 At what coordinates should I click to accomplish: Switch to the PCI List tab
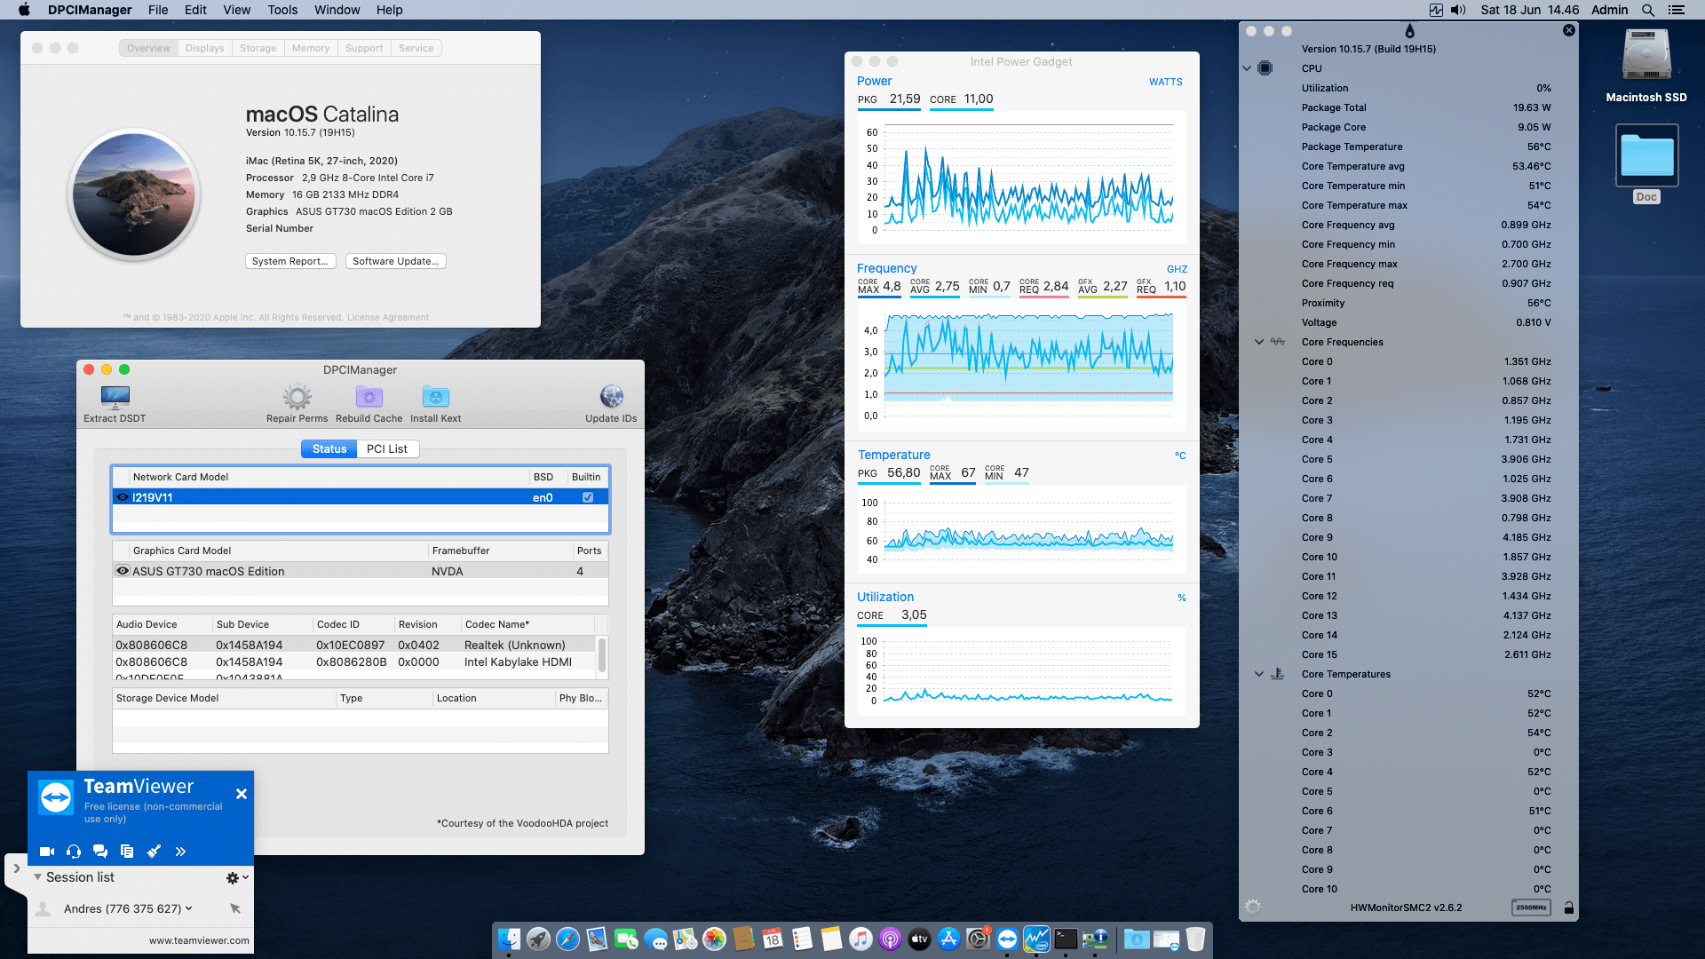tap(388, 448)
